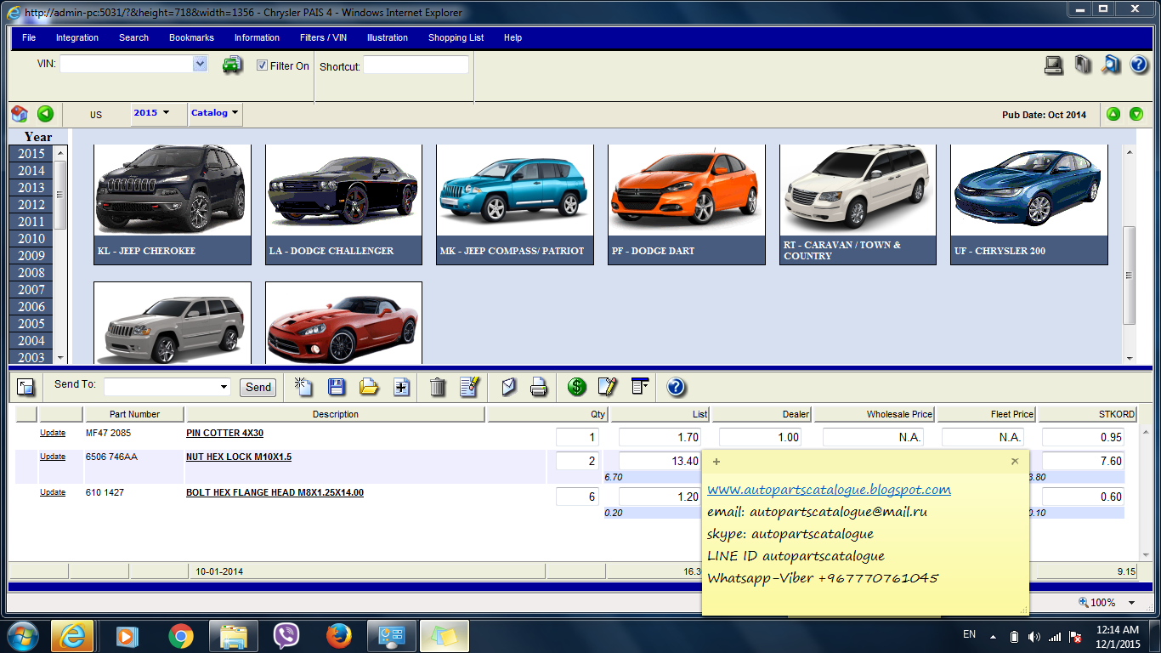Toggle the Filter On checkbox

pyautogui.click(x=262, y=65)
